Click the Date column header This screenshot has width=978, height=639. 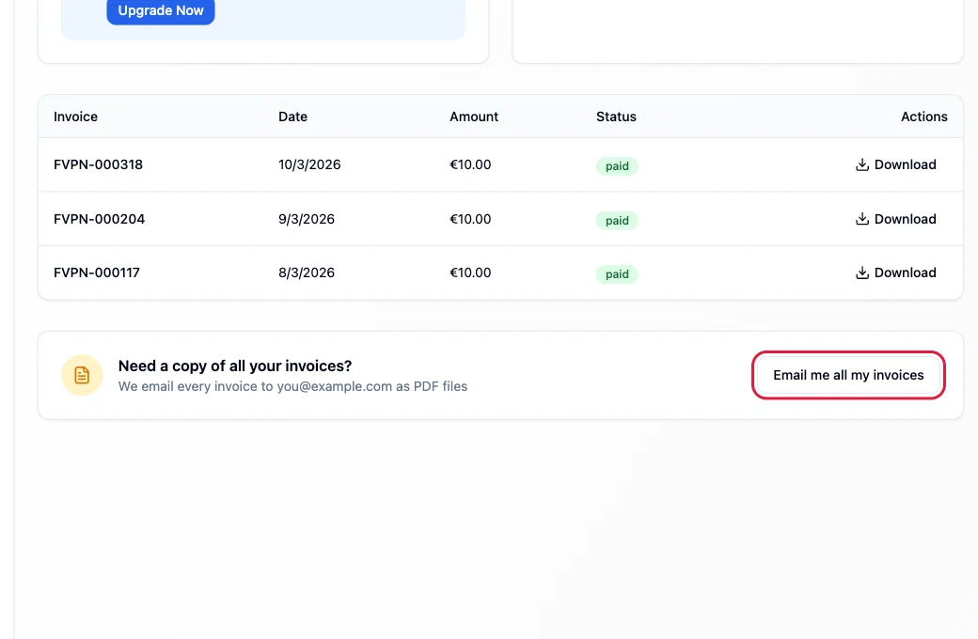(292, 117)
